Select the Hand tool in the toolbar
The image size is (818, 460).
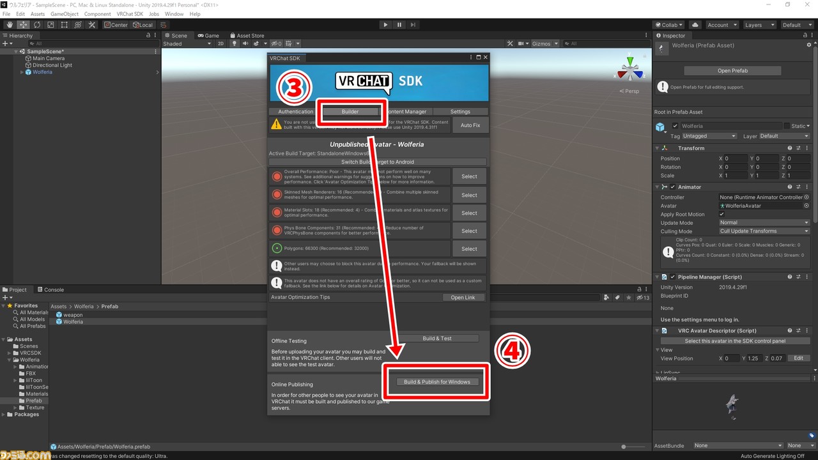(x=9, y=25)
